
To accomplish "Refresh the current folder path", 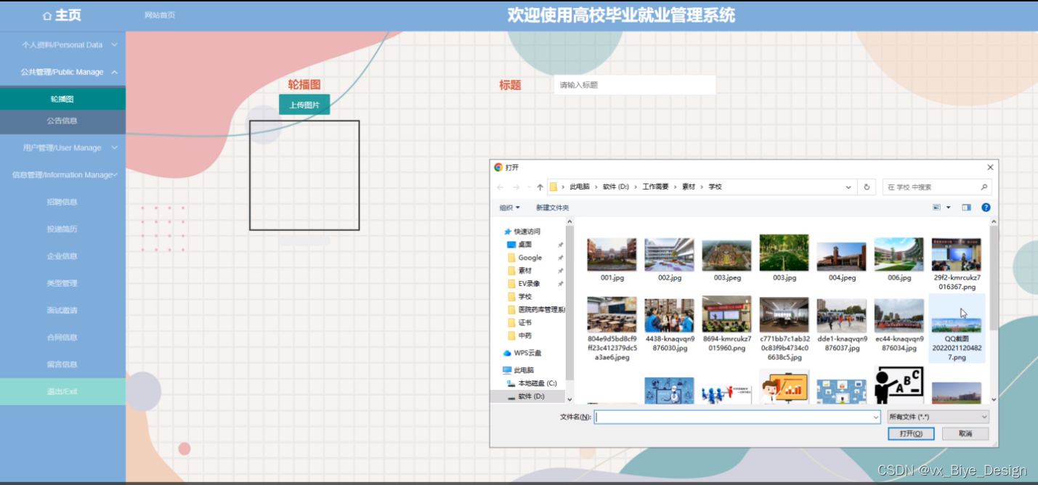I will point(867,187).
